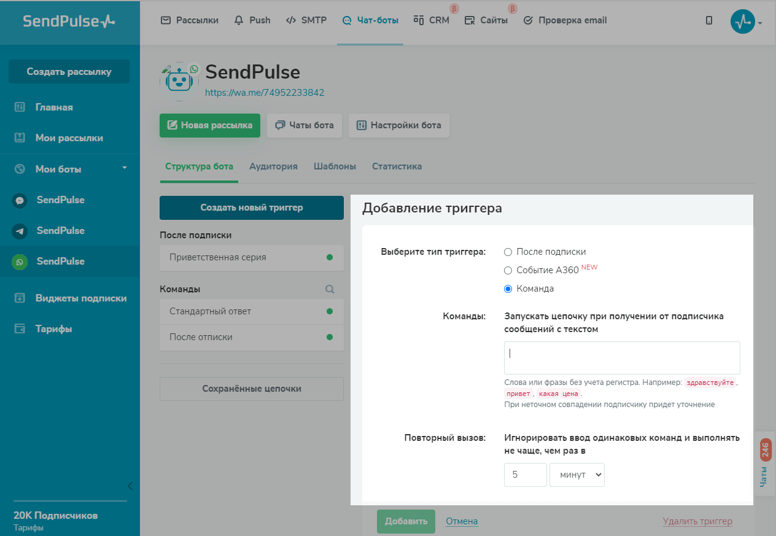Click the mobile phone icon in header

coord(709,20)
